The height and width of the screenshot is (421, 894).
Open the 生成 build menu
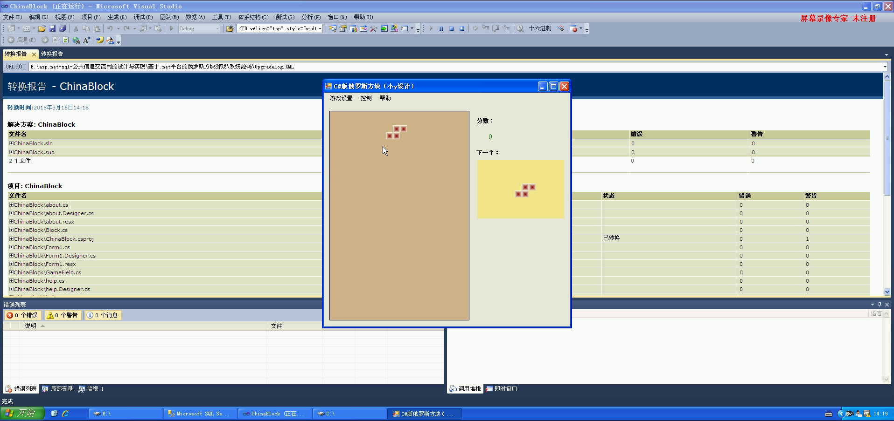pyautogui.click(x=117, y=17)
